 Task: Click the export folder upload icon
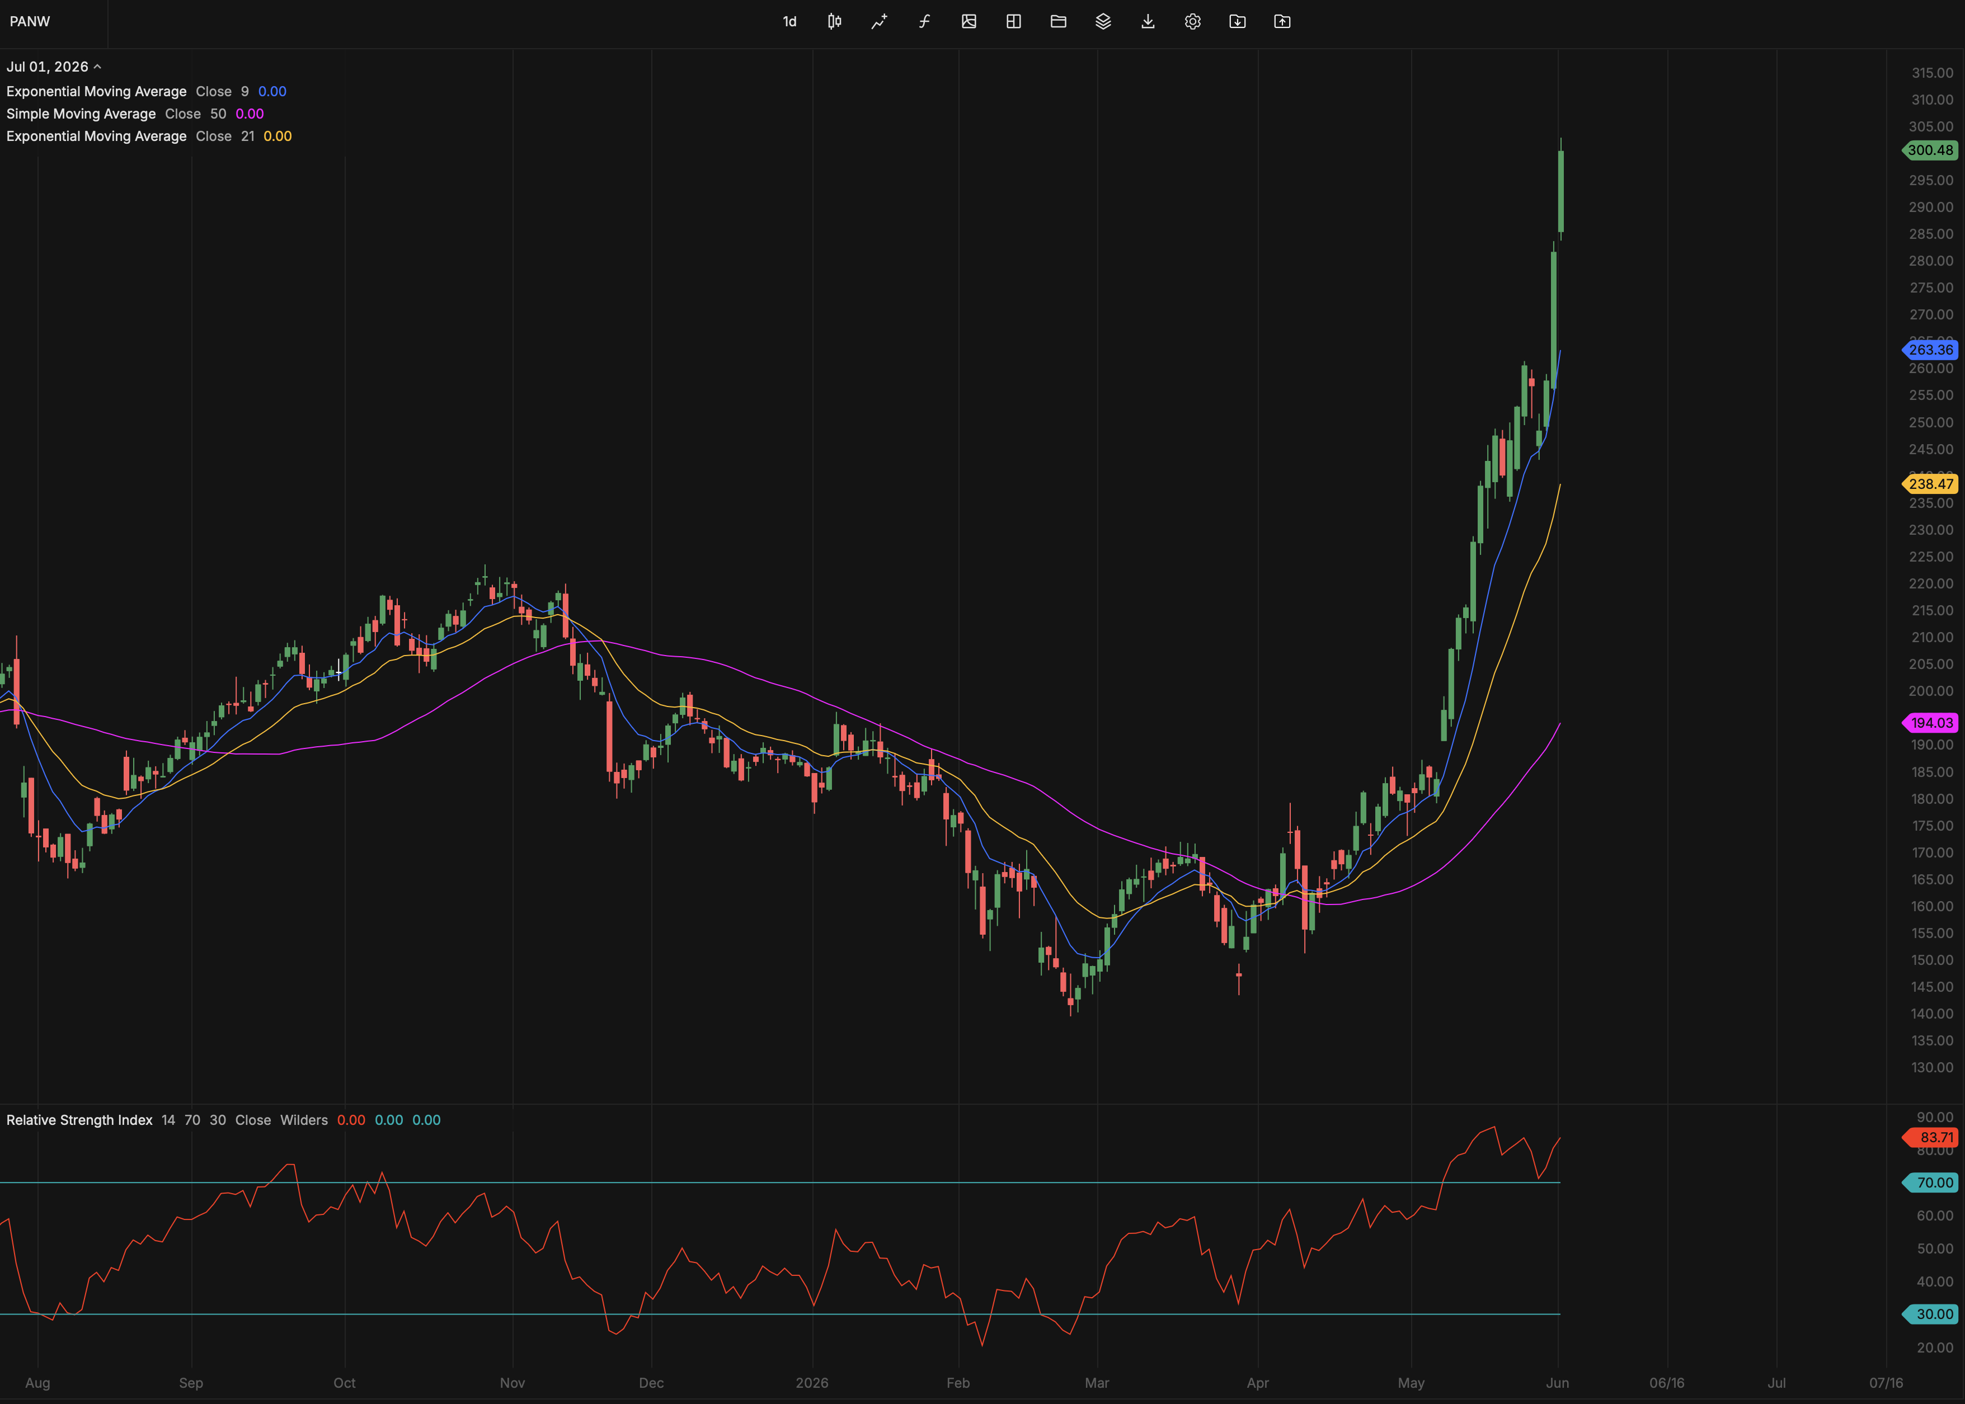[x=1283, y=22]
